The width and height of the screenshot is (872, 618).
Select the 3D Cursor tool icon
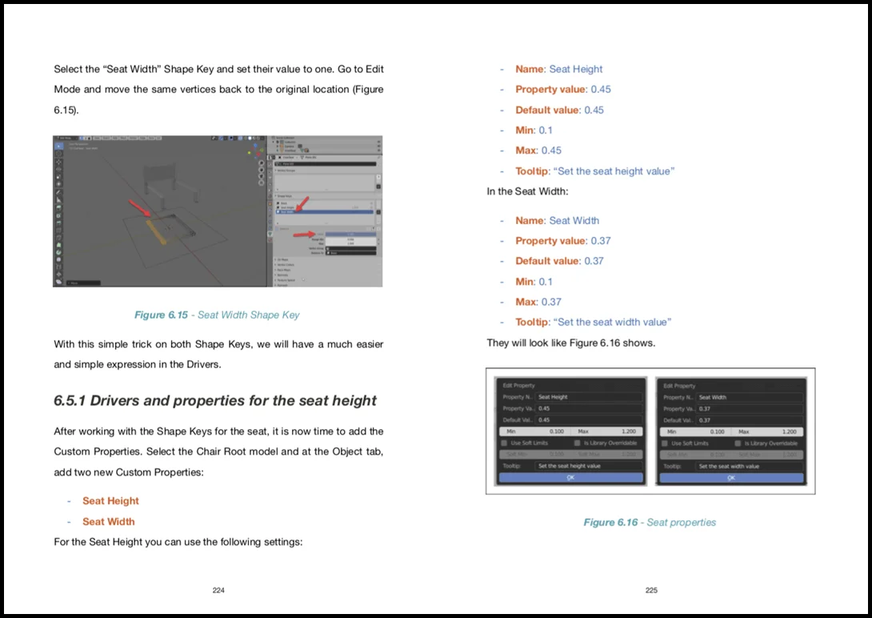point(58,154)
